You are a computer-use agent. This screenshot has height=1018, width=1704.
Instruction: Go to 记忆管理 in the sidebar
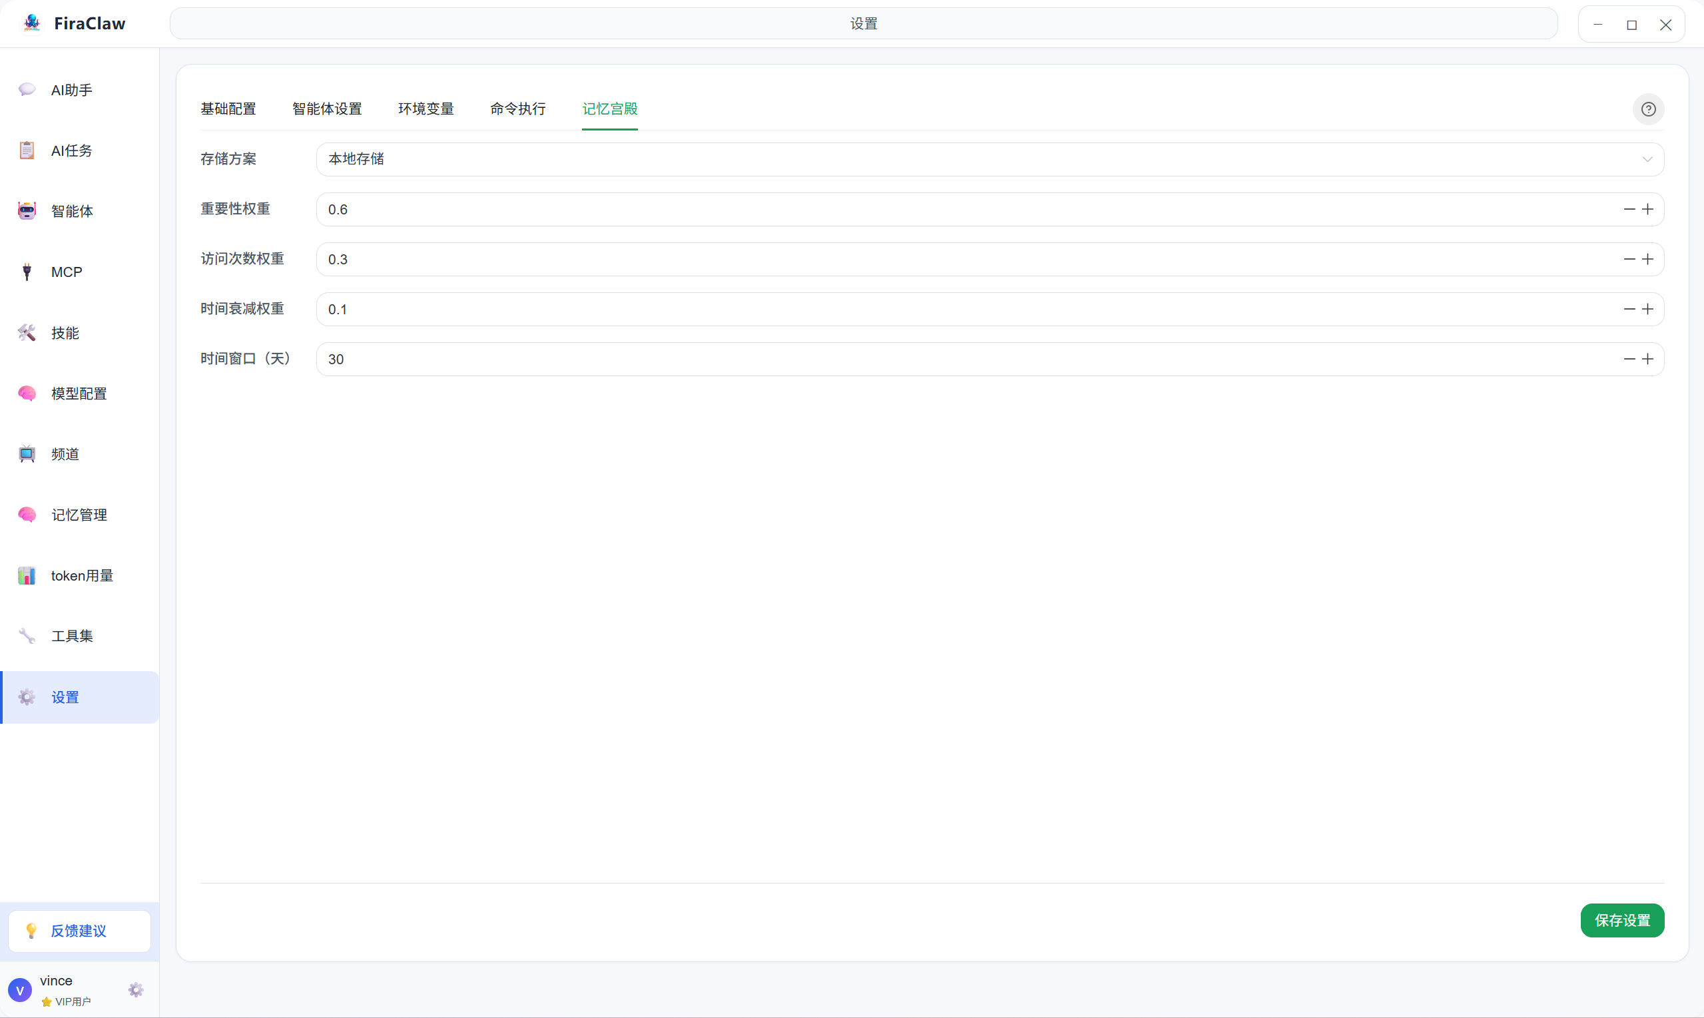80,515
